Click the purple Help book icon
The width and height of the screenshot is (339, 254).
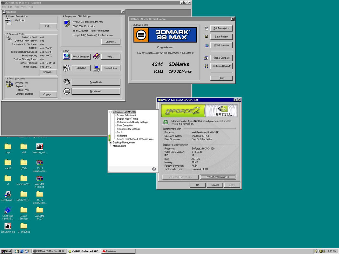pyautogui.click(x=96, y=56)
